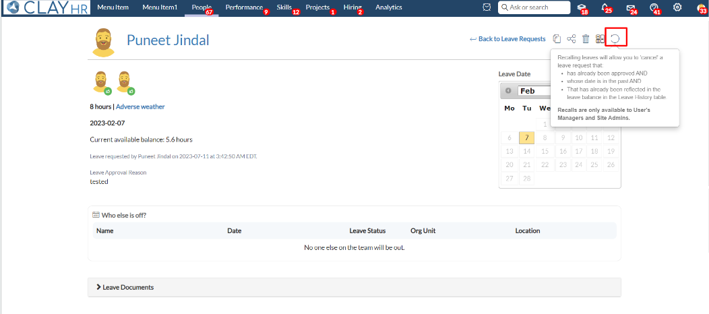
Task: Click the first approver avatar
Action: point(102,83)
